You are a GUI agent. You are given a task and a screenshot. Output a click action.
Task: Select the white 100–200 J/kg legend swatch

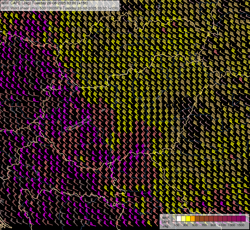click(179, 218)
